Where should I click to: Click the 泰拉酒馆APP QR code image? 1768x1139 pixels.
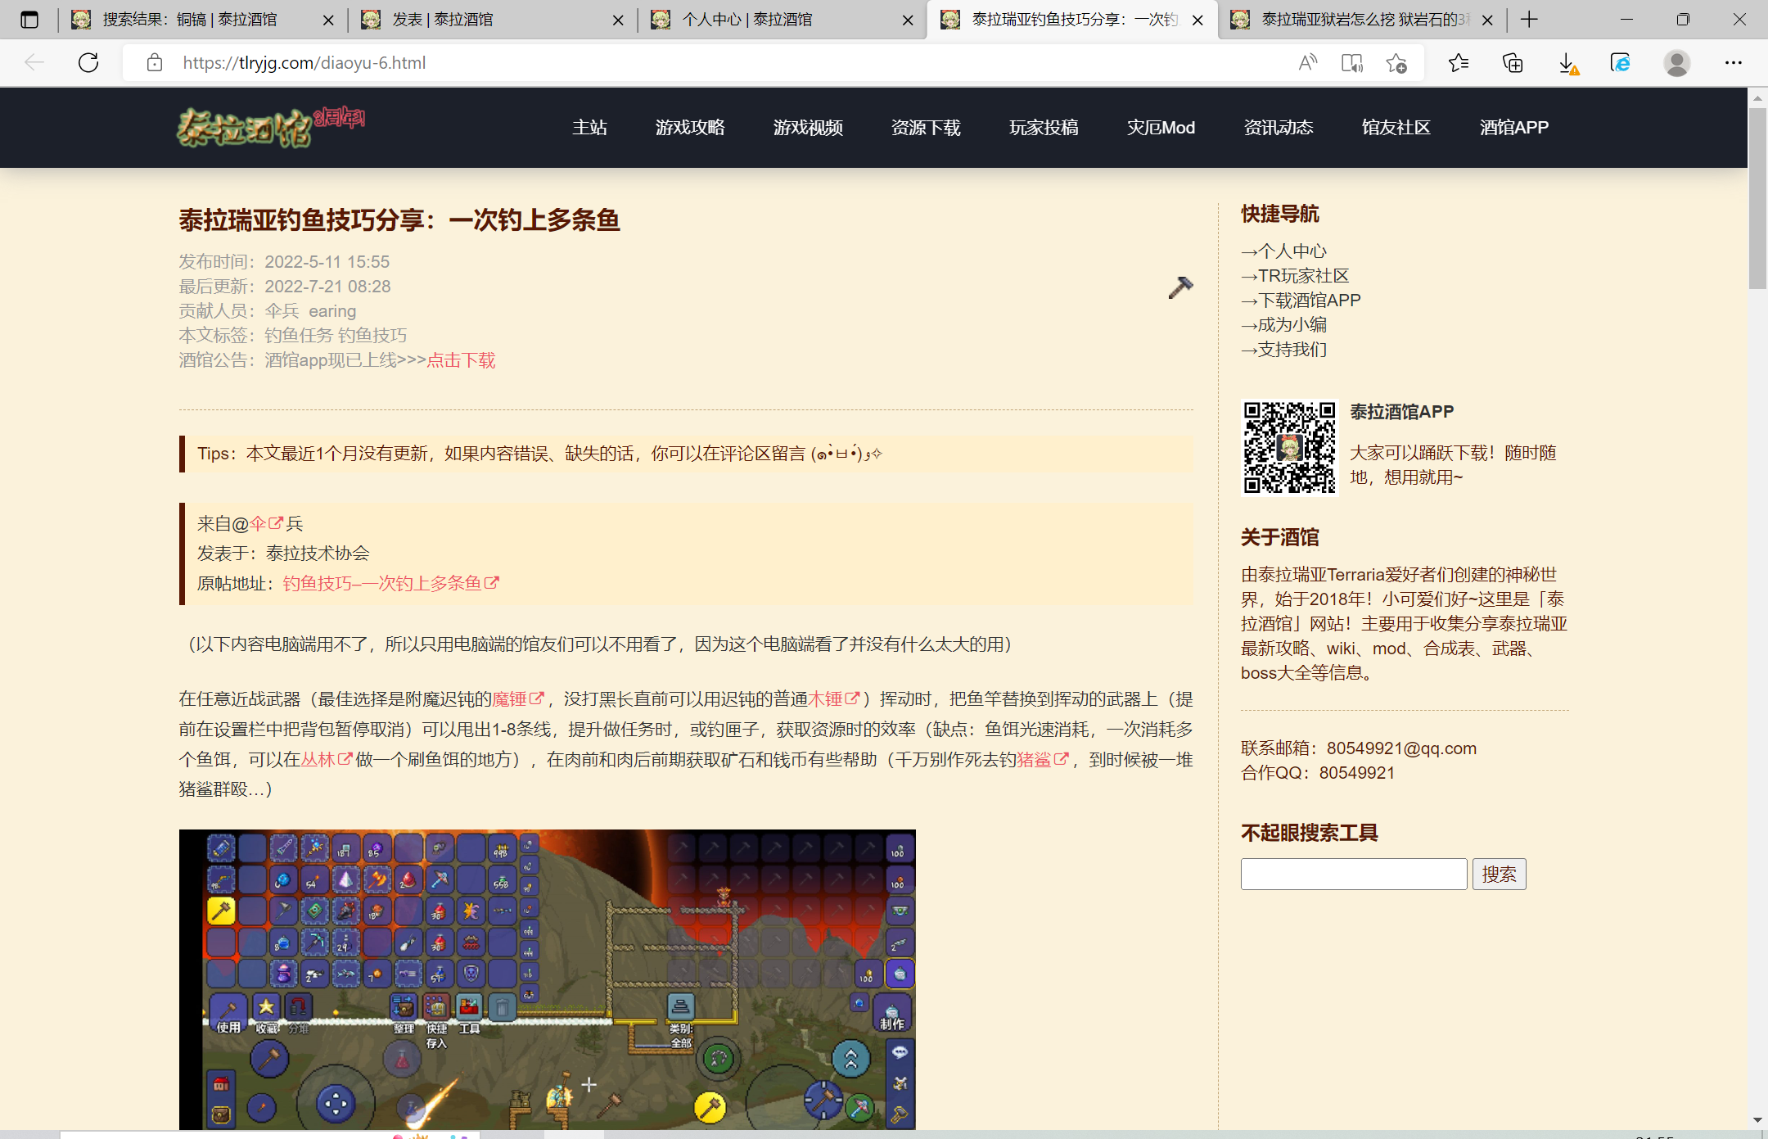tap(1289, 447)
